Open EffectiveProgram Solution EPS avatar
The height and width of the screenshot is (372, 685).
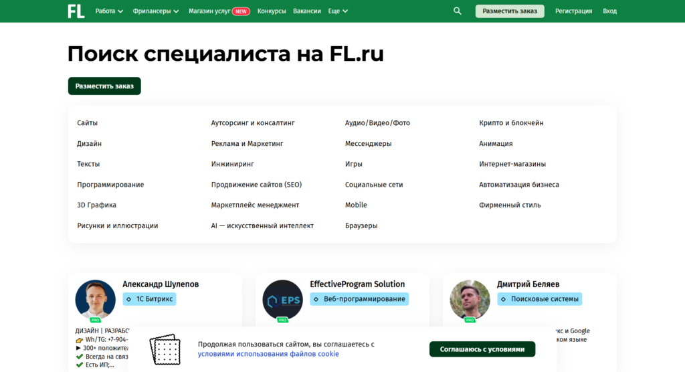(x=283, y=300)
